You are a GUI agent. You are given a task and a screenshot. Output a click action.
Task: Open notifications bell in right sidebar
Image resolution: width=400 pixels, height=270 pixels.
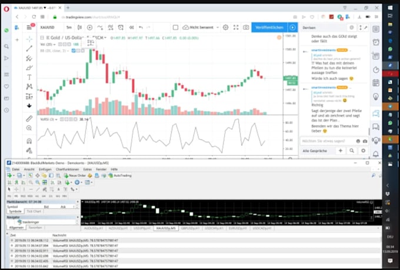376,154
